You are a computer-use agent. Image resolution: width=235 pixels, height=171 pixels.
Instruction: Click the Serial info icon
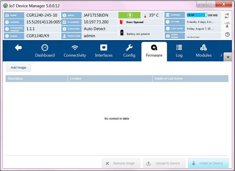coord(64,15)
